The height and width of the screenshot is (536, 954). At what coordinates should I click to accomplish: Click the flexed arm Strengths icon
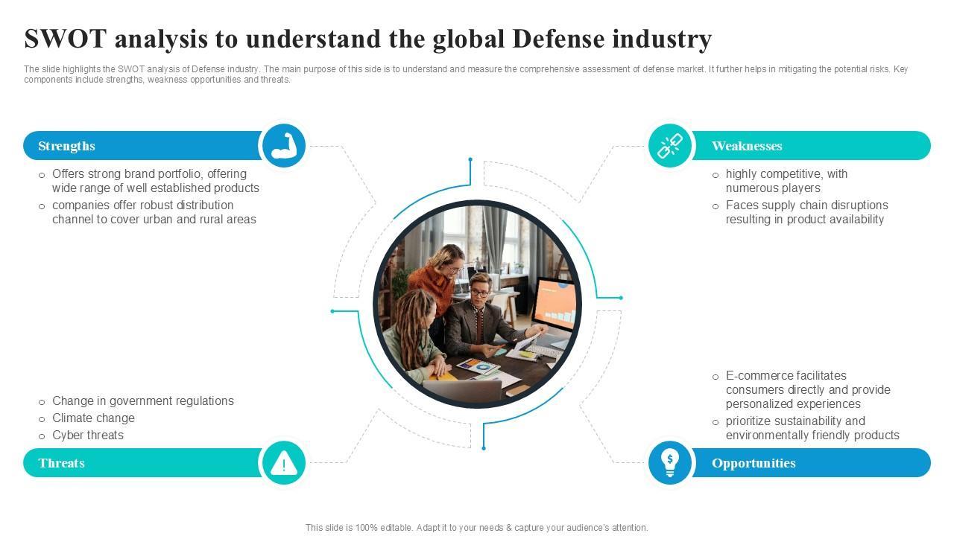tap(283, 145)
